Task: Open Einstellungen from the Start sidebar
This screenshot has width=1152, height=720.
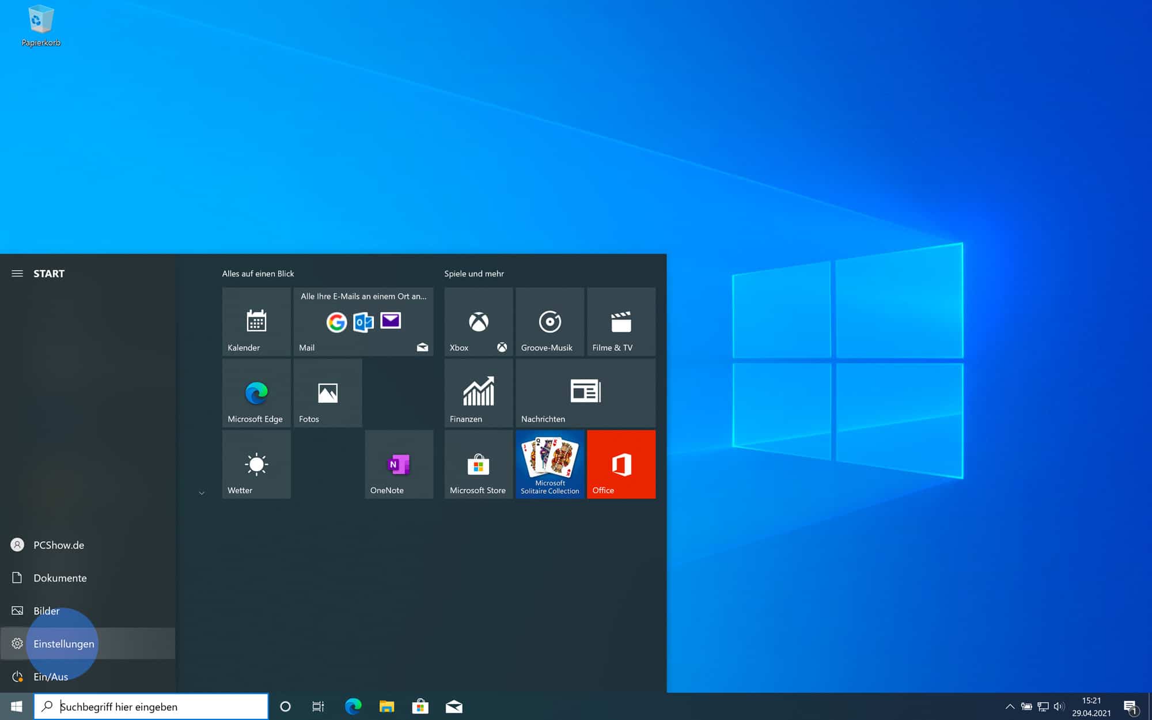Action: pos(88,643)
